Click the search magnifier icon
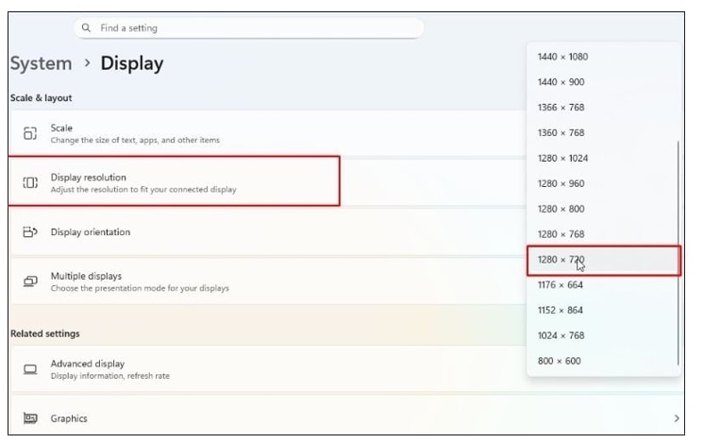The height and width of the screenshot is (443, 704). click(x=87, y=28)
